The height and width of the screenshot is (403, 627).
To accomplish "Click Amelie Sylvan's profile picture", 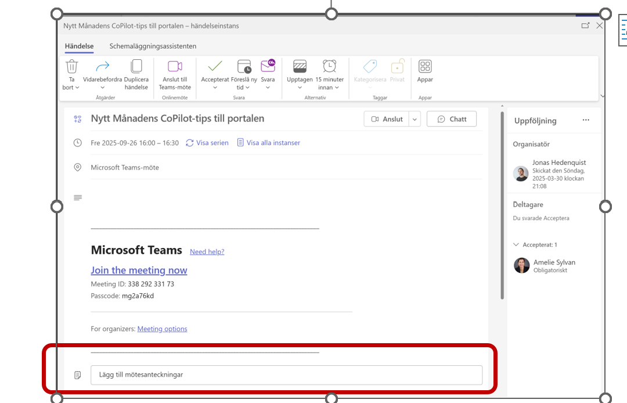I will tap(521, 265).
